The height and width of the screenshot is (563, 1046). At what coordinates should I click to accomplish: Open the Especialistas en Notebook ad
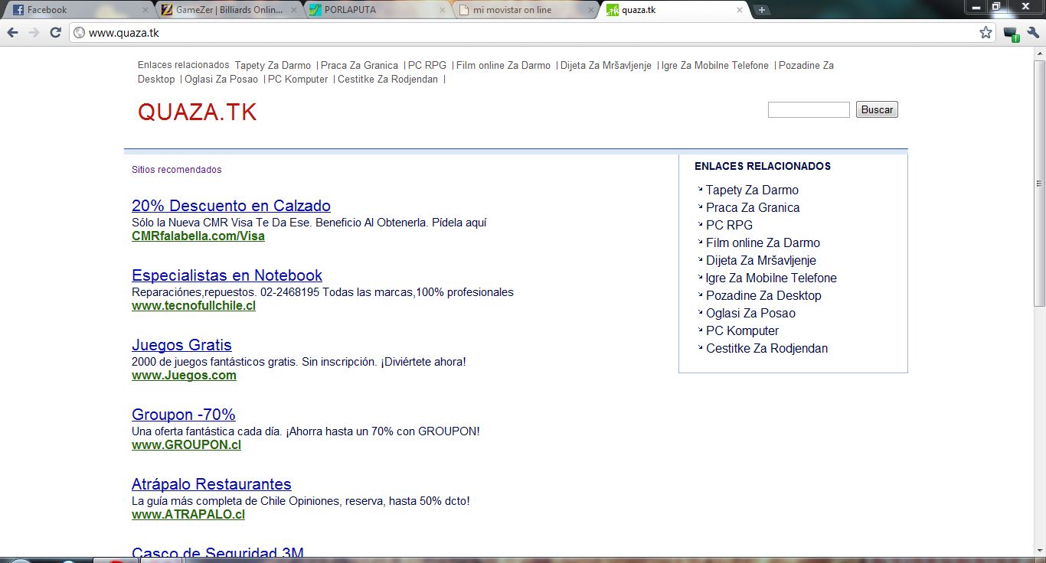(x=227, y=275)
